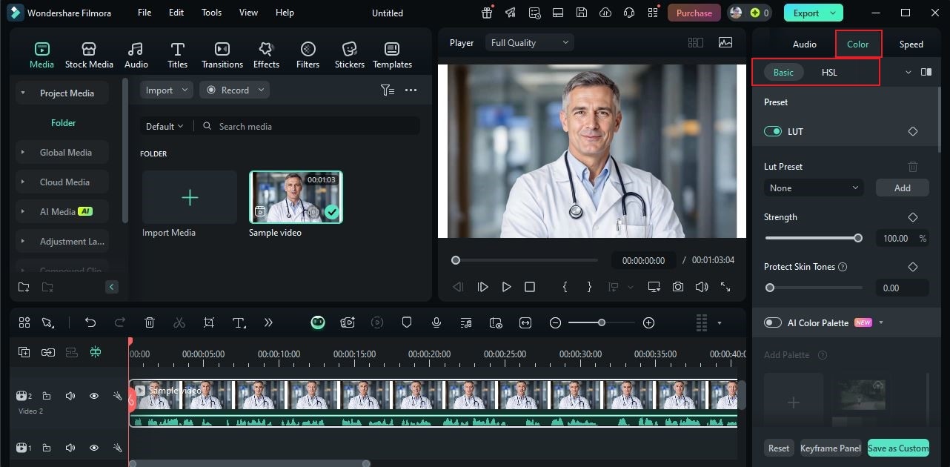Open the Tools menu
Image resolution: width=950 pixels, height=467 pixels.
click(211, 13)
